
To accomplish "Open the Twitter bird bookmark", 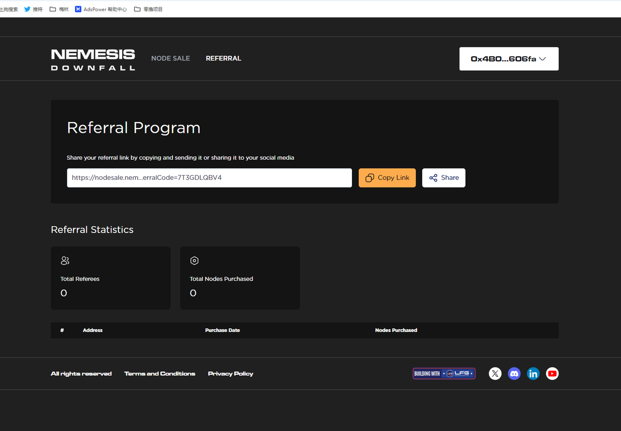I will (x=34, y=9).
